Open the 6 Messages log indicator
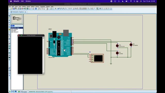This screenshot has height=93, width=165. pyautogui.click(x=23, y=92)
